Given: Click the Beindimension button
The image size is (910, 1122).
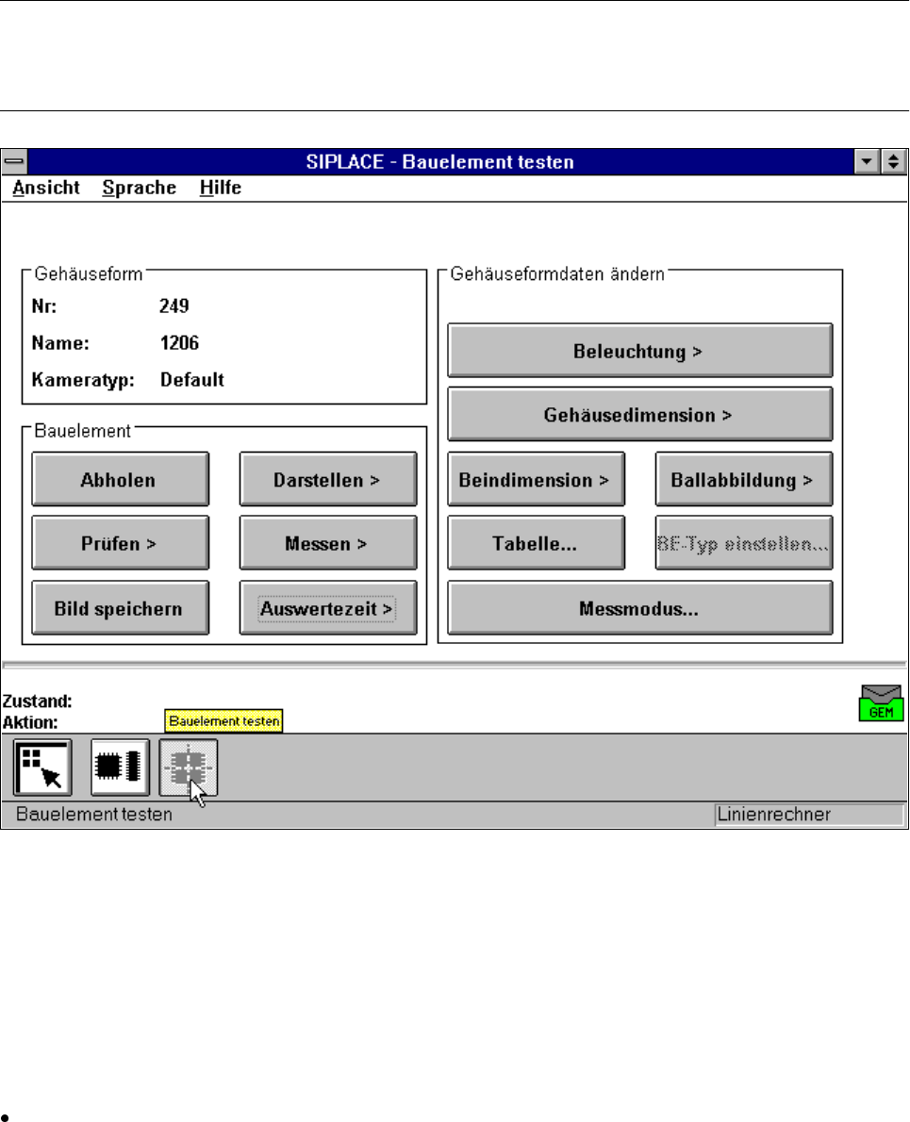Looking at the screenshot, I should tap(535, 480).
